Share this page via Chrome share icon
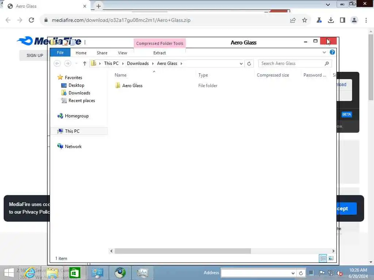 (x=293, y=20)
